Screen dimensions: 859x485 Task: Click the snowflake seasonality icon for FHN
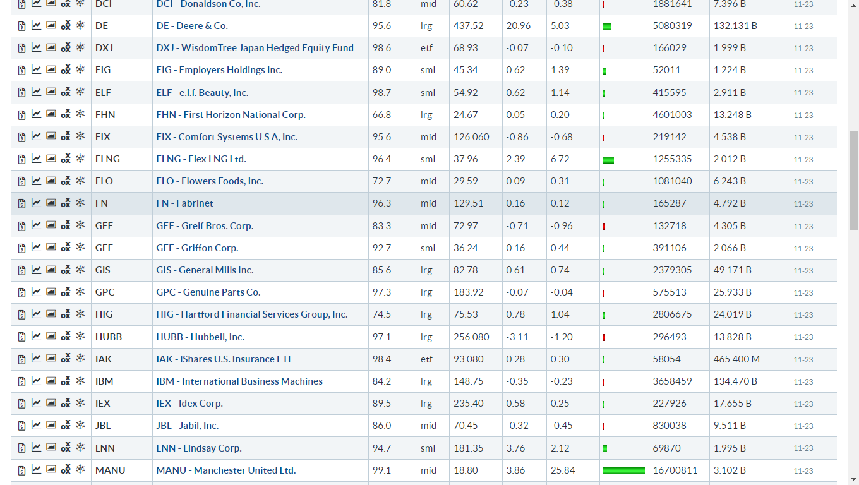coord(80,114)
